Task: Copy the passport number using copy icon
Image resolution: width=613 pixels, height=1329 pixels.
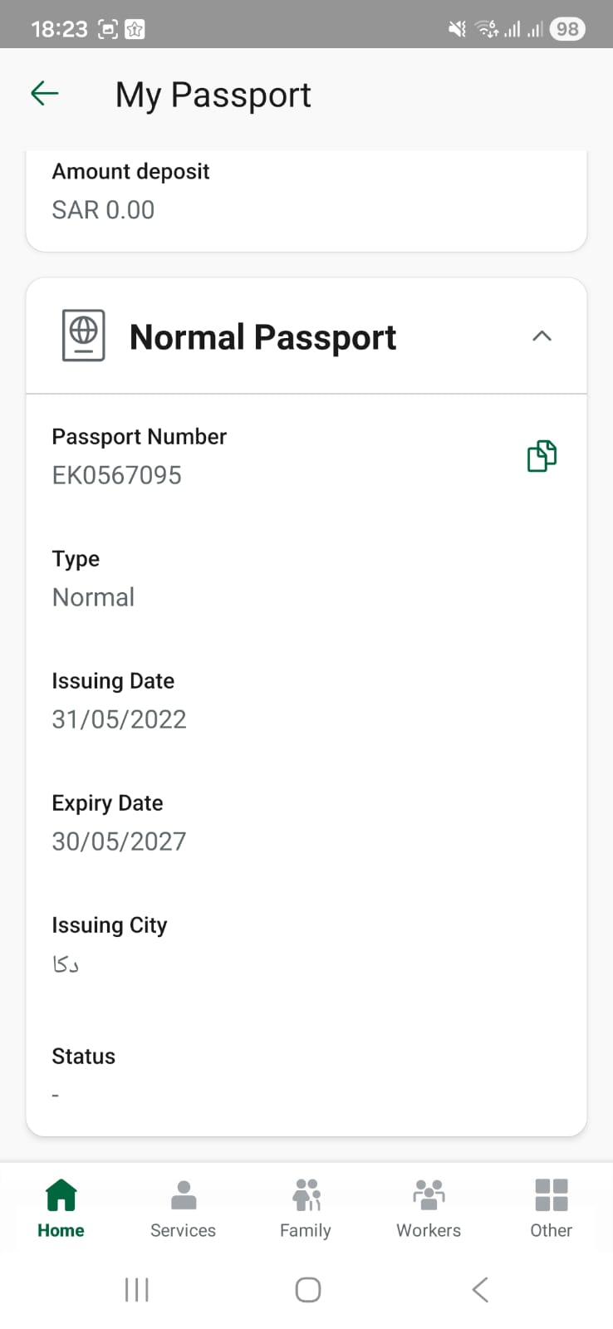Action: click(x=542, y=456)
